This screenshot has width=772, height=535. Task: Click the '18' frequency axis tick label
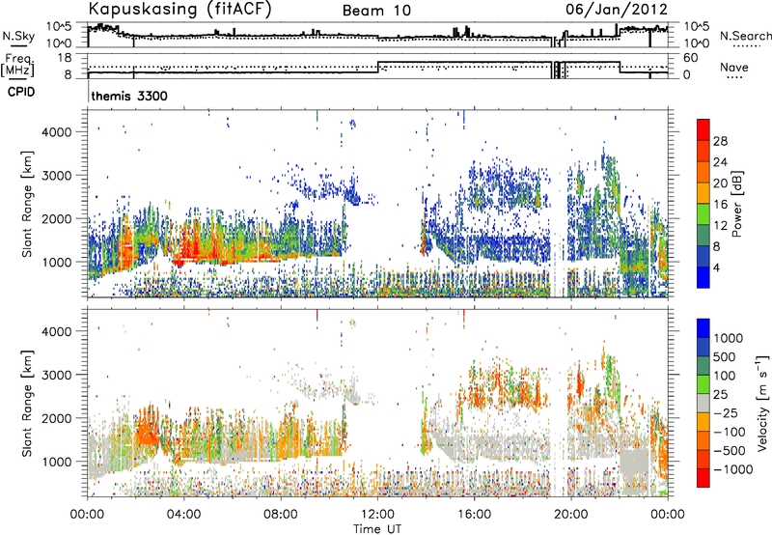point(65,58)
